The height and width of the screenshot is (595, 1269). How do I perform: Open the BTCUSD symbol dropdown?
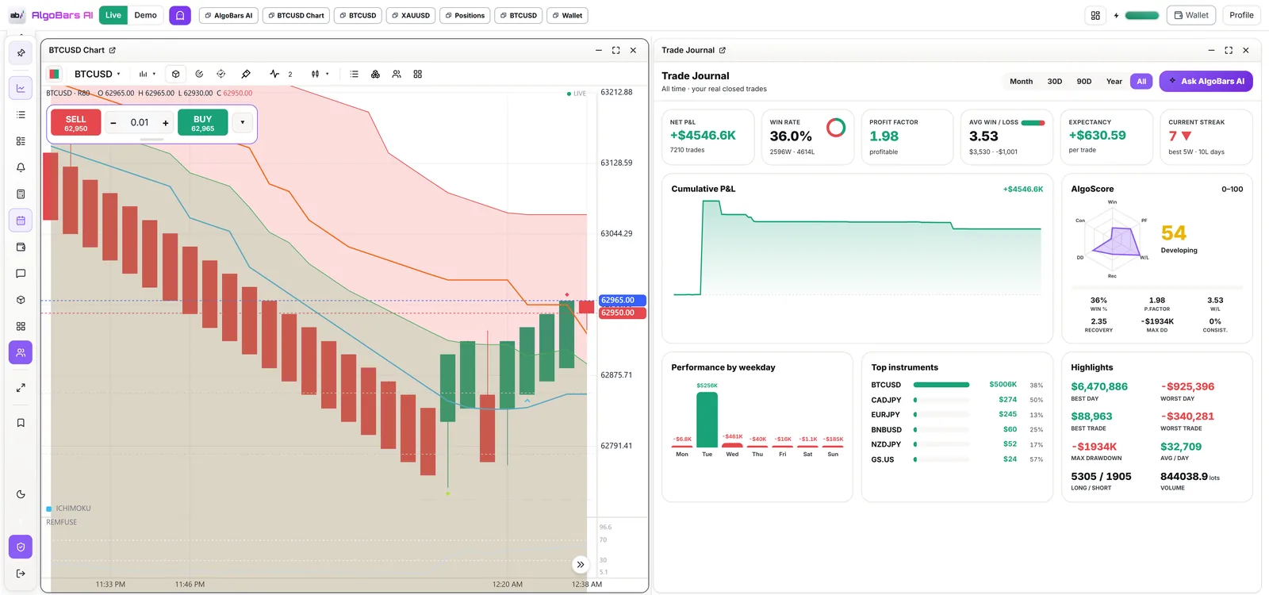tap(98, 74)
